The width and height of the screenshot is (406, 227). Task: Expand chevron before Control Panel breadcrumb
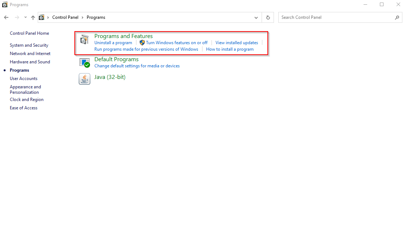tap(48, 17)
